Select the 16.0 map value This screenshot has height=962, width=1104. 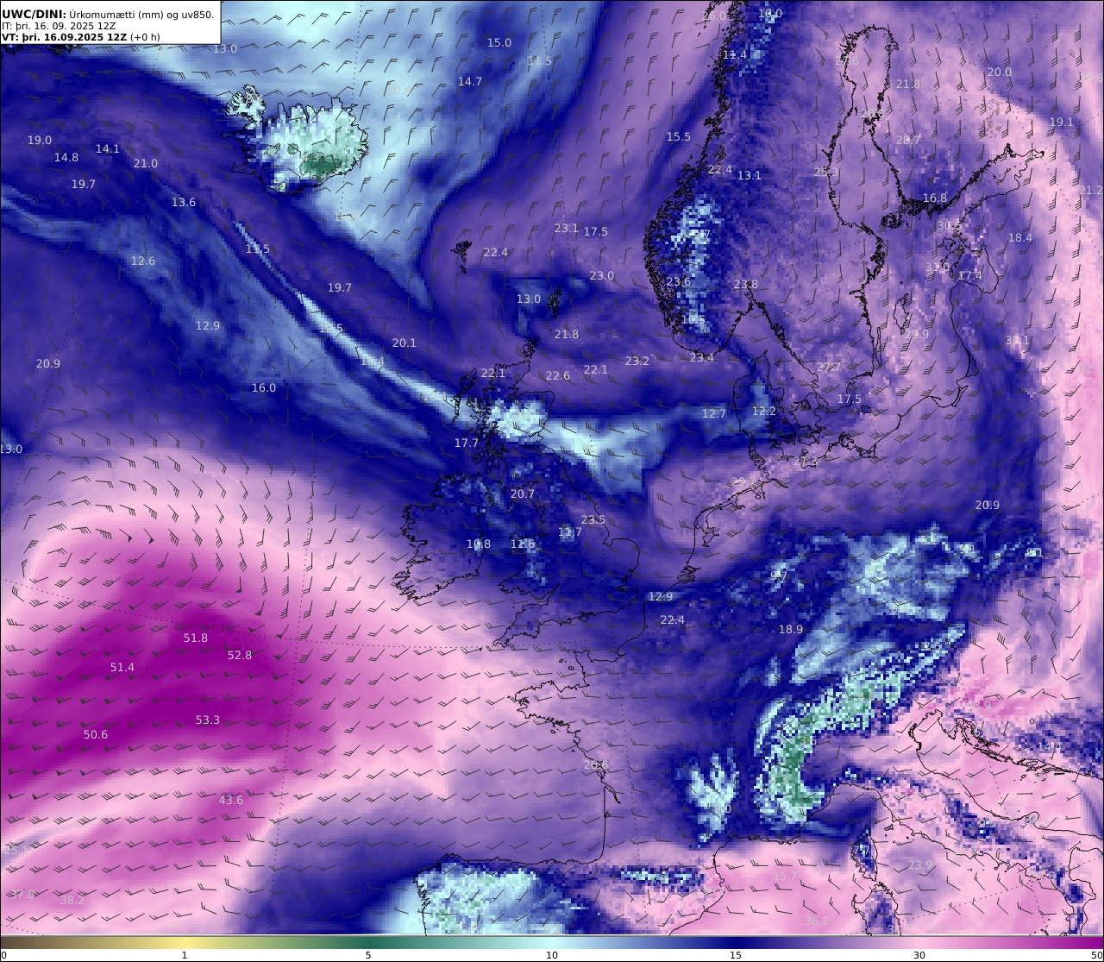[x=264, y=387]
